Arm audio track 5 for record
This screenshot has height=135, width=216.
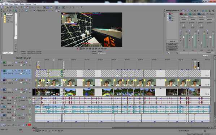13,98
